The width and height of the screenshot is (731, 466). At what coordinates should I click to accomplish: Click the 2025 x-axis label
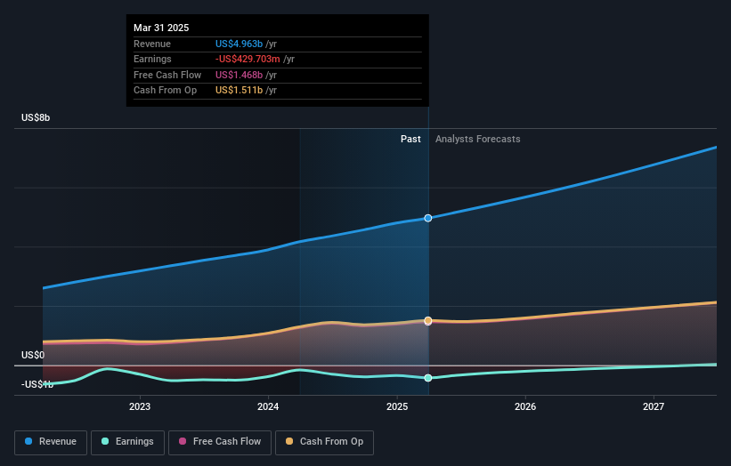coord(397,406)
